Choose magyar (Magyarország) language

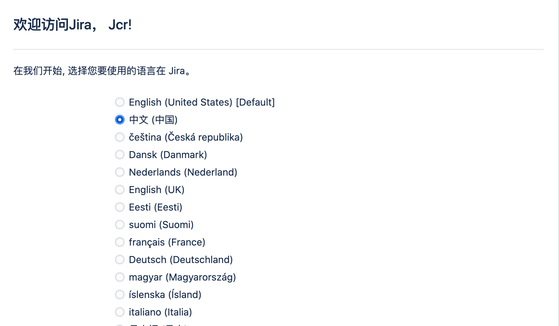pos(120,277)
